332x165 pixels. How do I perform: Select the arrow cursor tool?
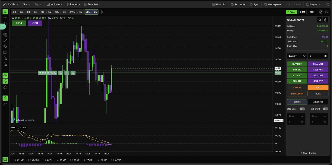pyautogui.click(x=5, y=12)
